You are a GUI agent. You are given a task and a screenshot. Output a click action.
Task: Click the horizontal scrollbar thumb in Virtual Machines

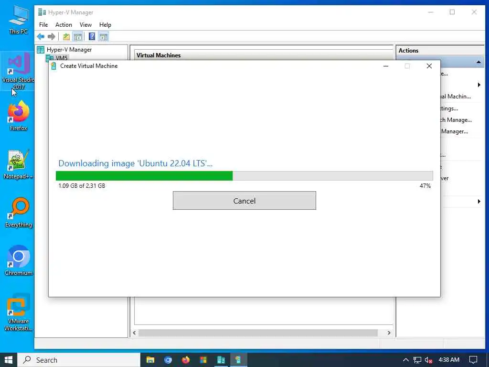pyautogui.click(x=258, y=333)
